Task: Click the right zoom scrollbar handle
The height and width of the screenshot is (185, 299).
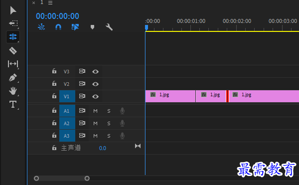Action: point(87,179)
